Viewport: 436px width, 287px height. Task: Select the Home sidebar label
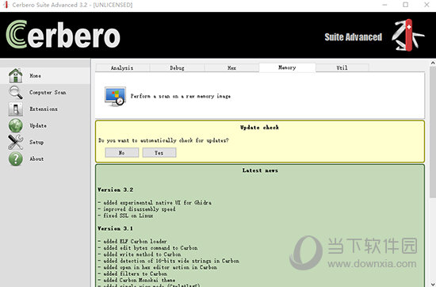[36, 75]
